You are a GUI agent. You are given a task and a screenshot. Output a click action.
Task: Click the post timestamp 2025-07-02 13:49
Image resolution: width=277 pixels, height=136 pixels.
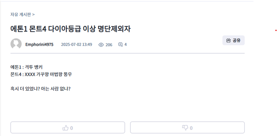[76, 45]
